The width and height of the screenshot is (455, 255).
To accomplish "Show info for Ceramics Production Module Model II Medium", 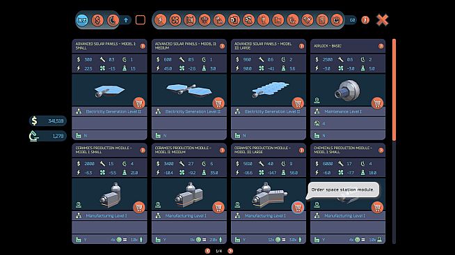I will [x=222, y=150].
